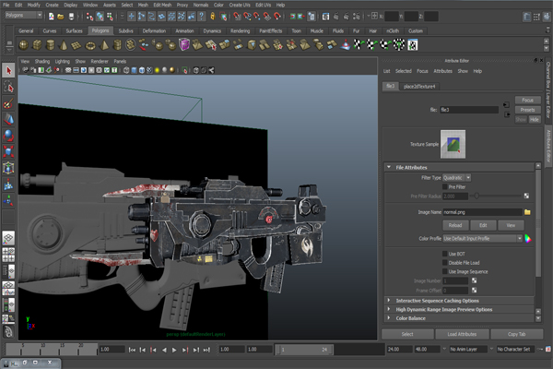Enable the Disable File Load checkbox

click(x=445, y=263)
